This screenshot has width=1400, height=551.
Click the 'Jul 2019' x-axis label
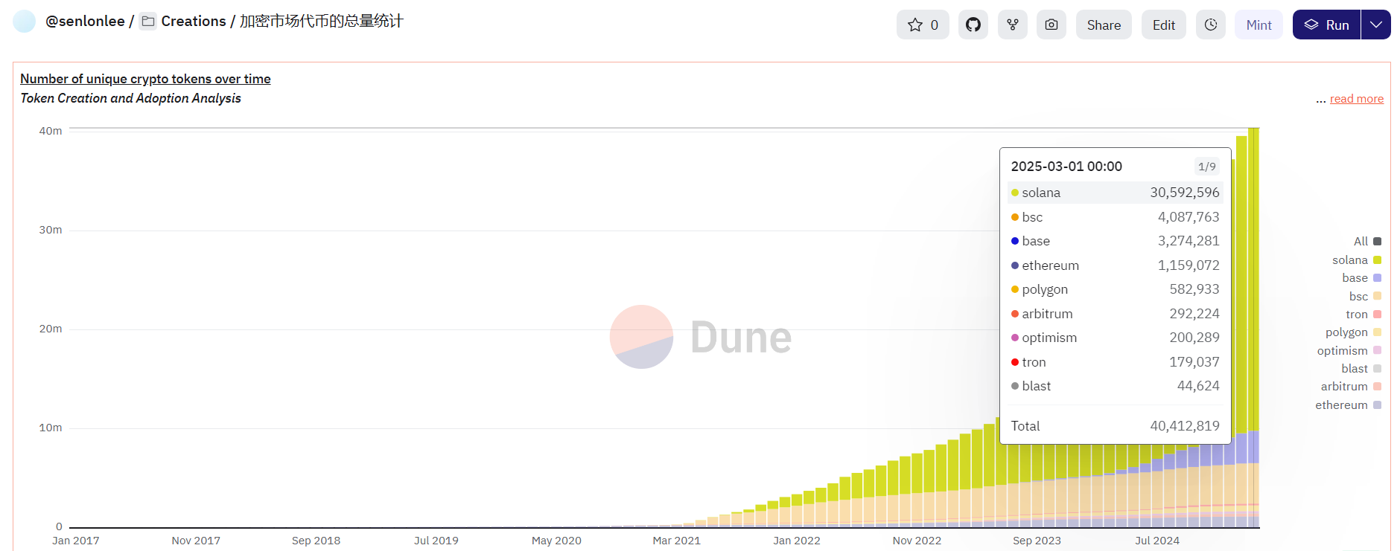[x=436, y=541]
